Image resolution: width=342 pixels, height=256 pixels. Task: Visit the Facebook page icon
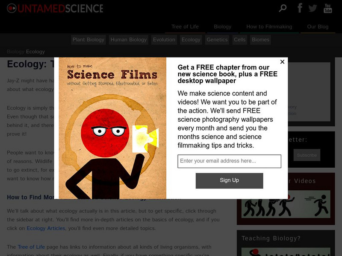300,8
